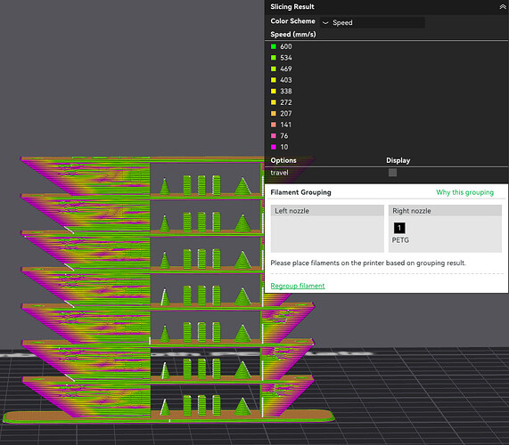Image resolution: width=509 pixels, height=445 pixels.
Task: Click the 600 speed green swatch
Action: (274, 46)
